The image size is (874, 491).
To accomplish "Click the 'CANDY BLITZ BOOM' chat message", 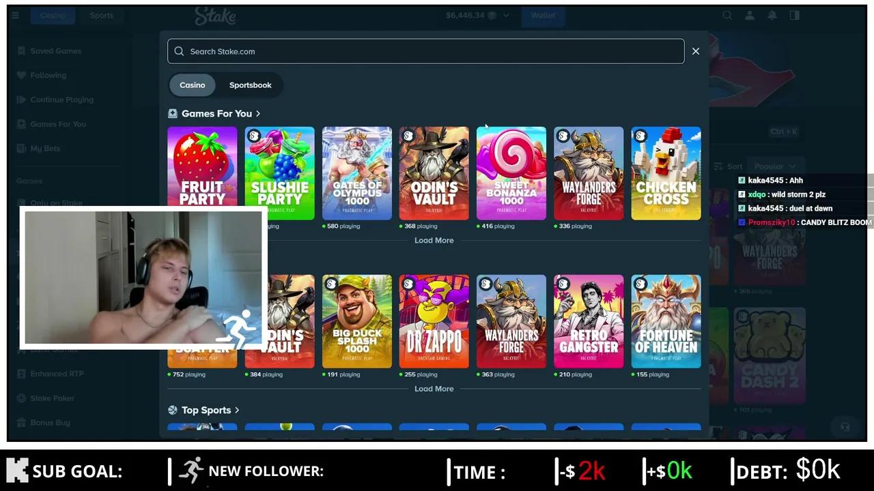I will point(836,222).
